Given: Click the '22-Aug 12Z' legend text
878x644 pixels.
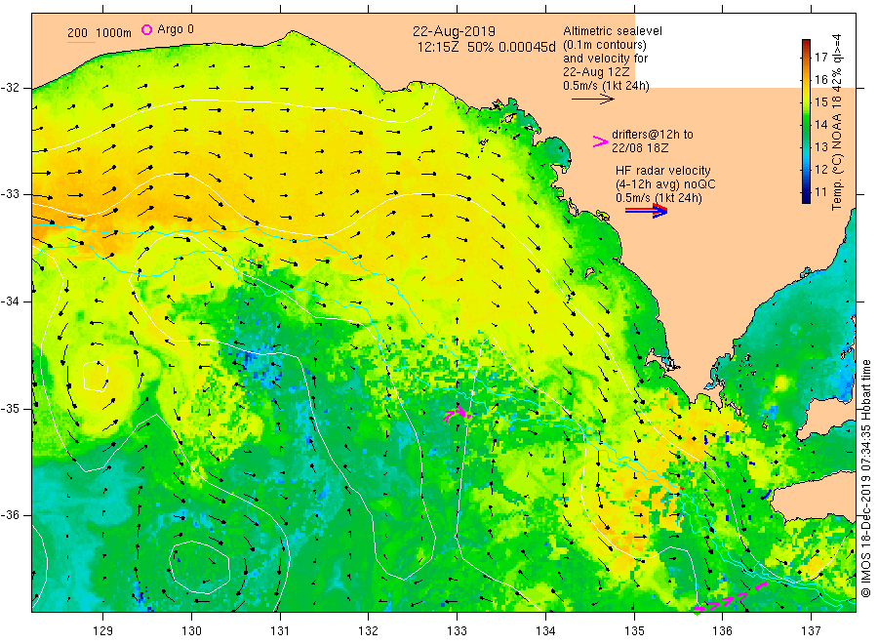Looking at the screenshot, I should (596, 72).
